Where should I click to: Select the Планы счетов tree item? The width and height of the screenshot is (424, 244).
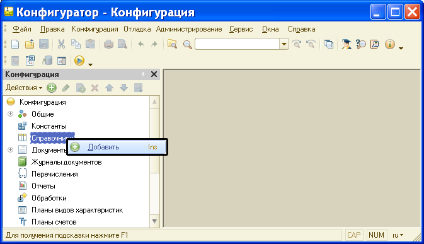pyautogui.click(x=54, y=222)
